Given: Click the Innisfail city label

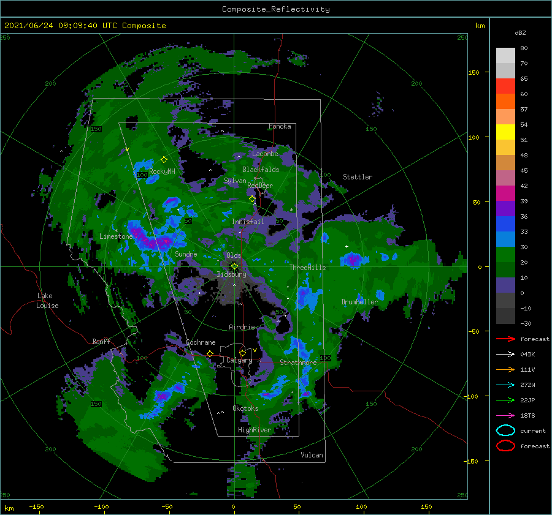Looking at the screenshot, I should click(x=248, y=222).
